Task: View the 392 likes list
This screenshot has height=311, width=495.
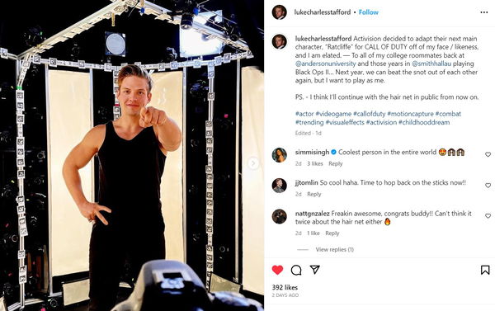Action: click(285, 287)
